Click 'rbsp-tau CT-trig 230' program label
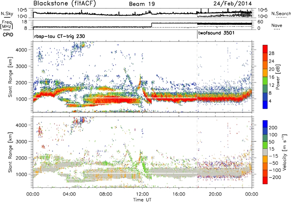This screenshot has width=291, height=202. click(60, 36)
